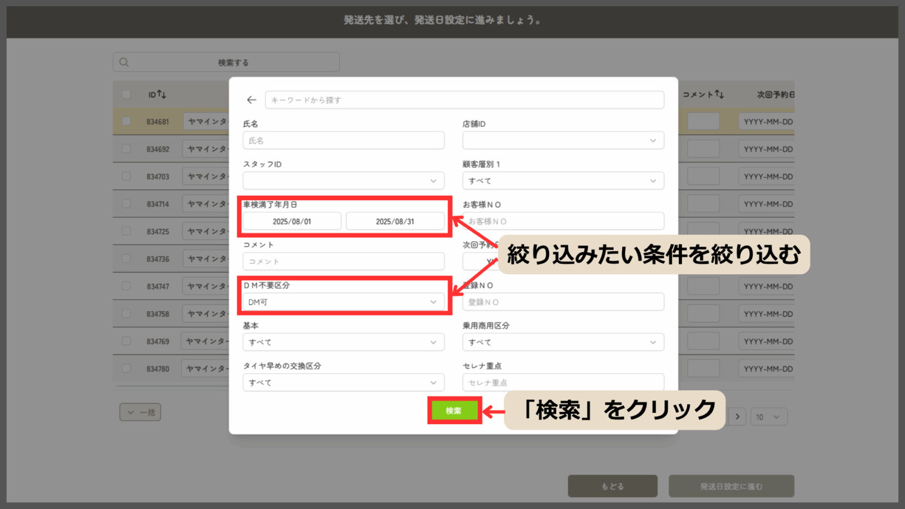This screenshot has width=905, height=509.
Task: Toggle the select-all checkbox in table header
Action: point(126,94)
